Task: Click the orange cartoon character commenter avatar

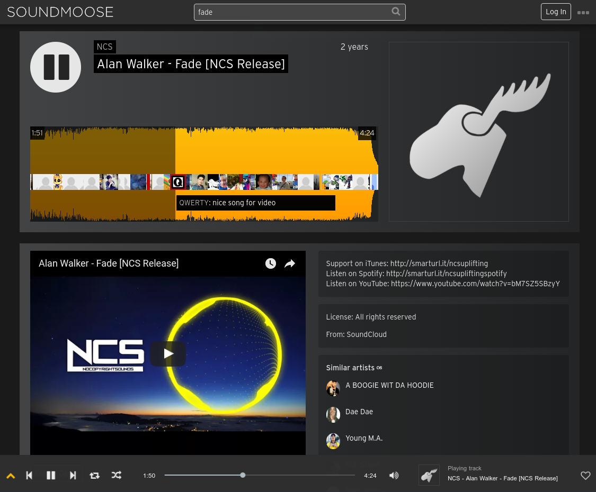Action: click(x=58, y=182)
